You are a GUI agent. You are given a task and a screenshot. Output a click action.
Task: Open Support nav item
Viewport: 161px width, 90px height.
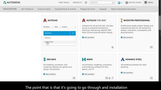103,9
